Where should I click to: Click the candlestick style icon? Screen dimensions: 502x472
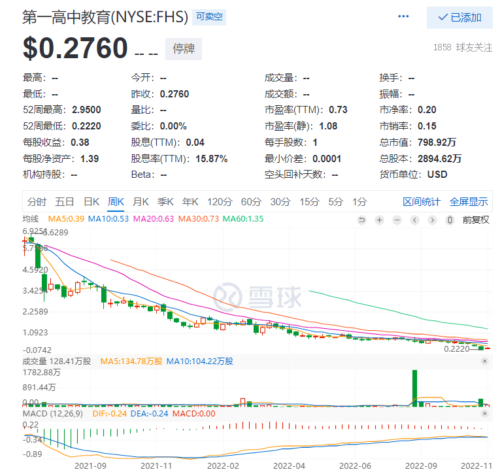pyautogui.click(x=450, y=220)
